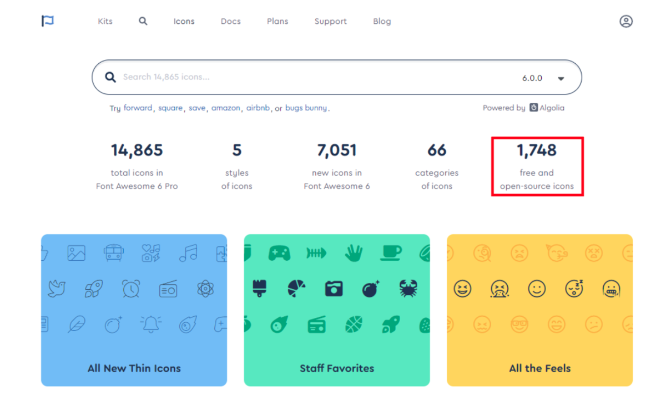Click the '1,748' free icons stat
Screen dimensions: 666x395
click(x=537, y=150)
